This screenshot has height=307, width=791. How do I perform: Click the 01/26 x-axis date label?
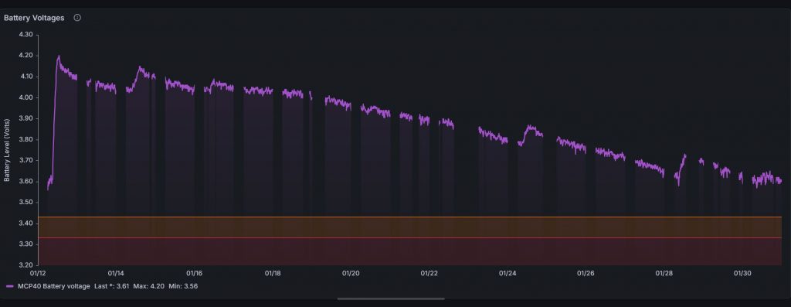(586, 273)
